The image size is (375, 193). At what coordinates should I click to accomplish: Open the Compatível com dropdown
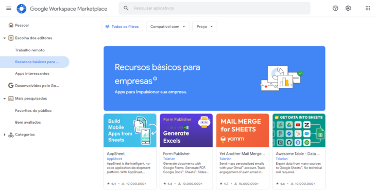pos(167,27)
